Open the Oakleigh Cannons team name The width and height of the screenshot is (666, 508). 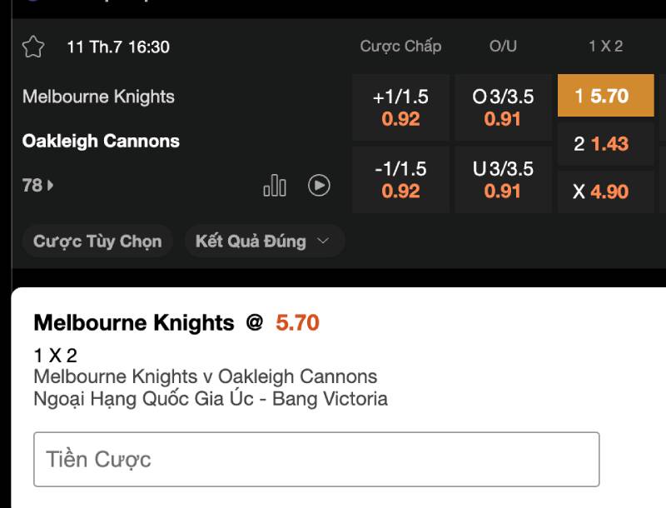coord(101,141)
